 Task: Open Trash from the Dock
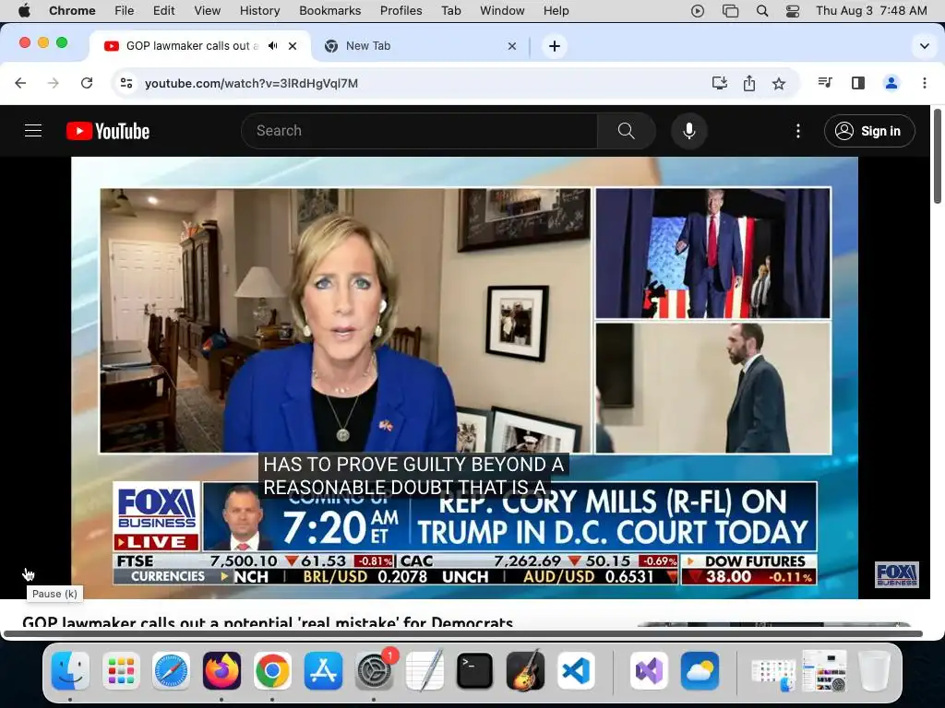[874, 670]
